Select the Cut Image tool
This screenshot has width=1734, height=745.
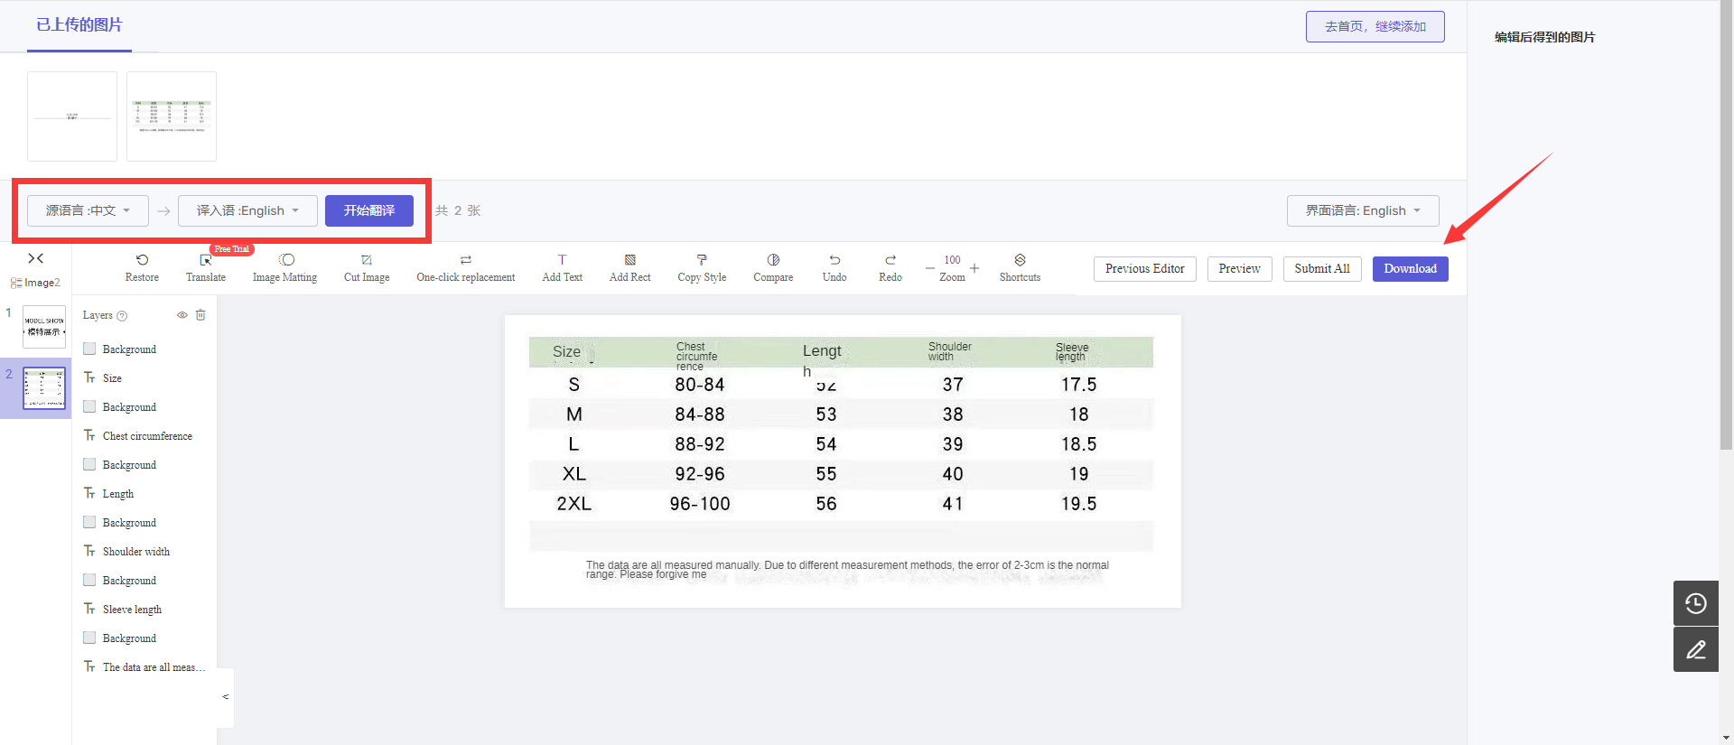pos(367,268)
